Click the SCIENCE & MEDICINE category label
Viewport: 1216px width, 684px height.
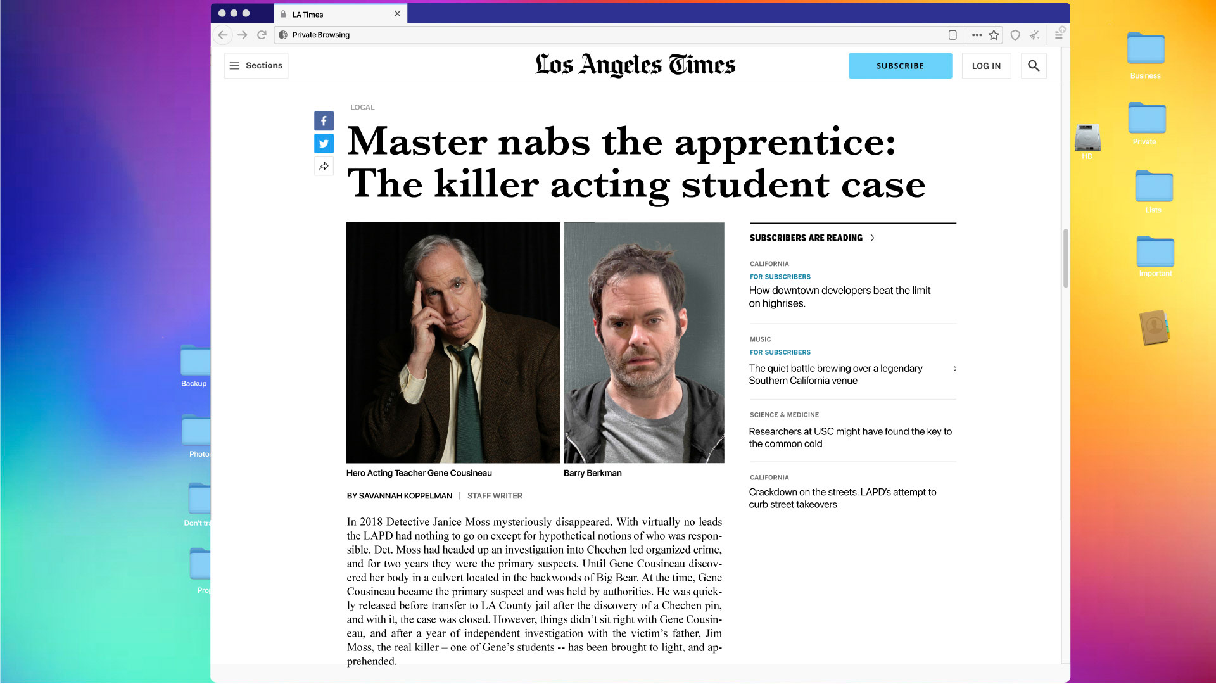pos(784,415)
